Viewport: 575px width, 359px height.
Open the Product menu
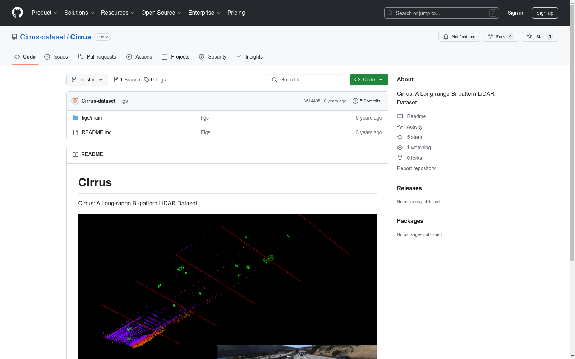(45, 13)
